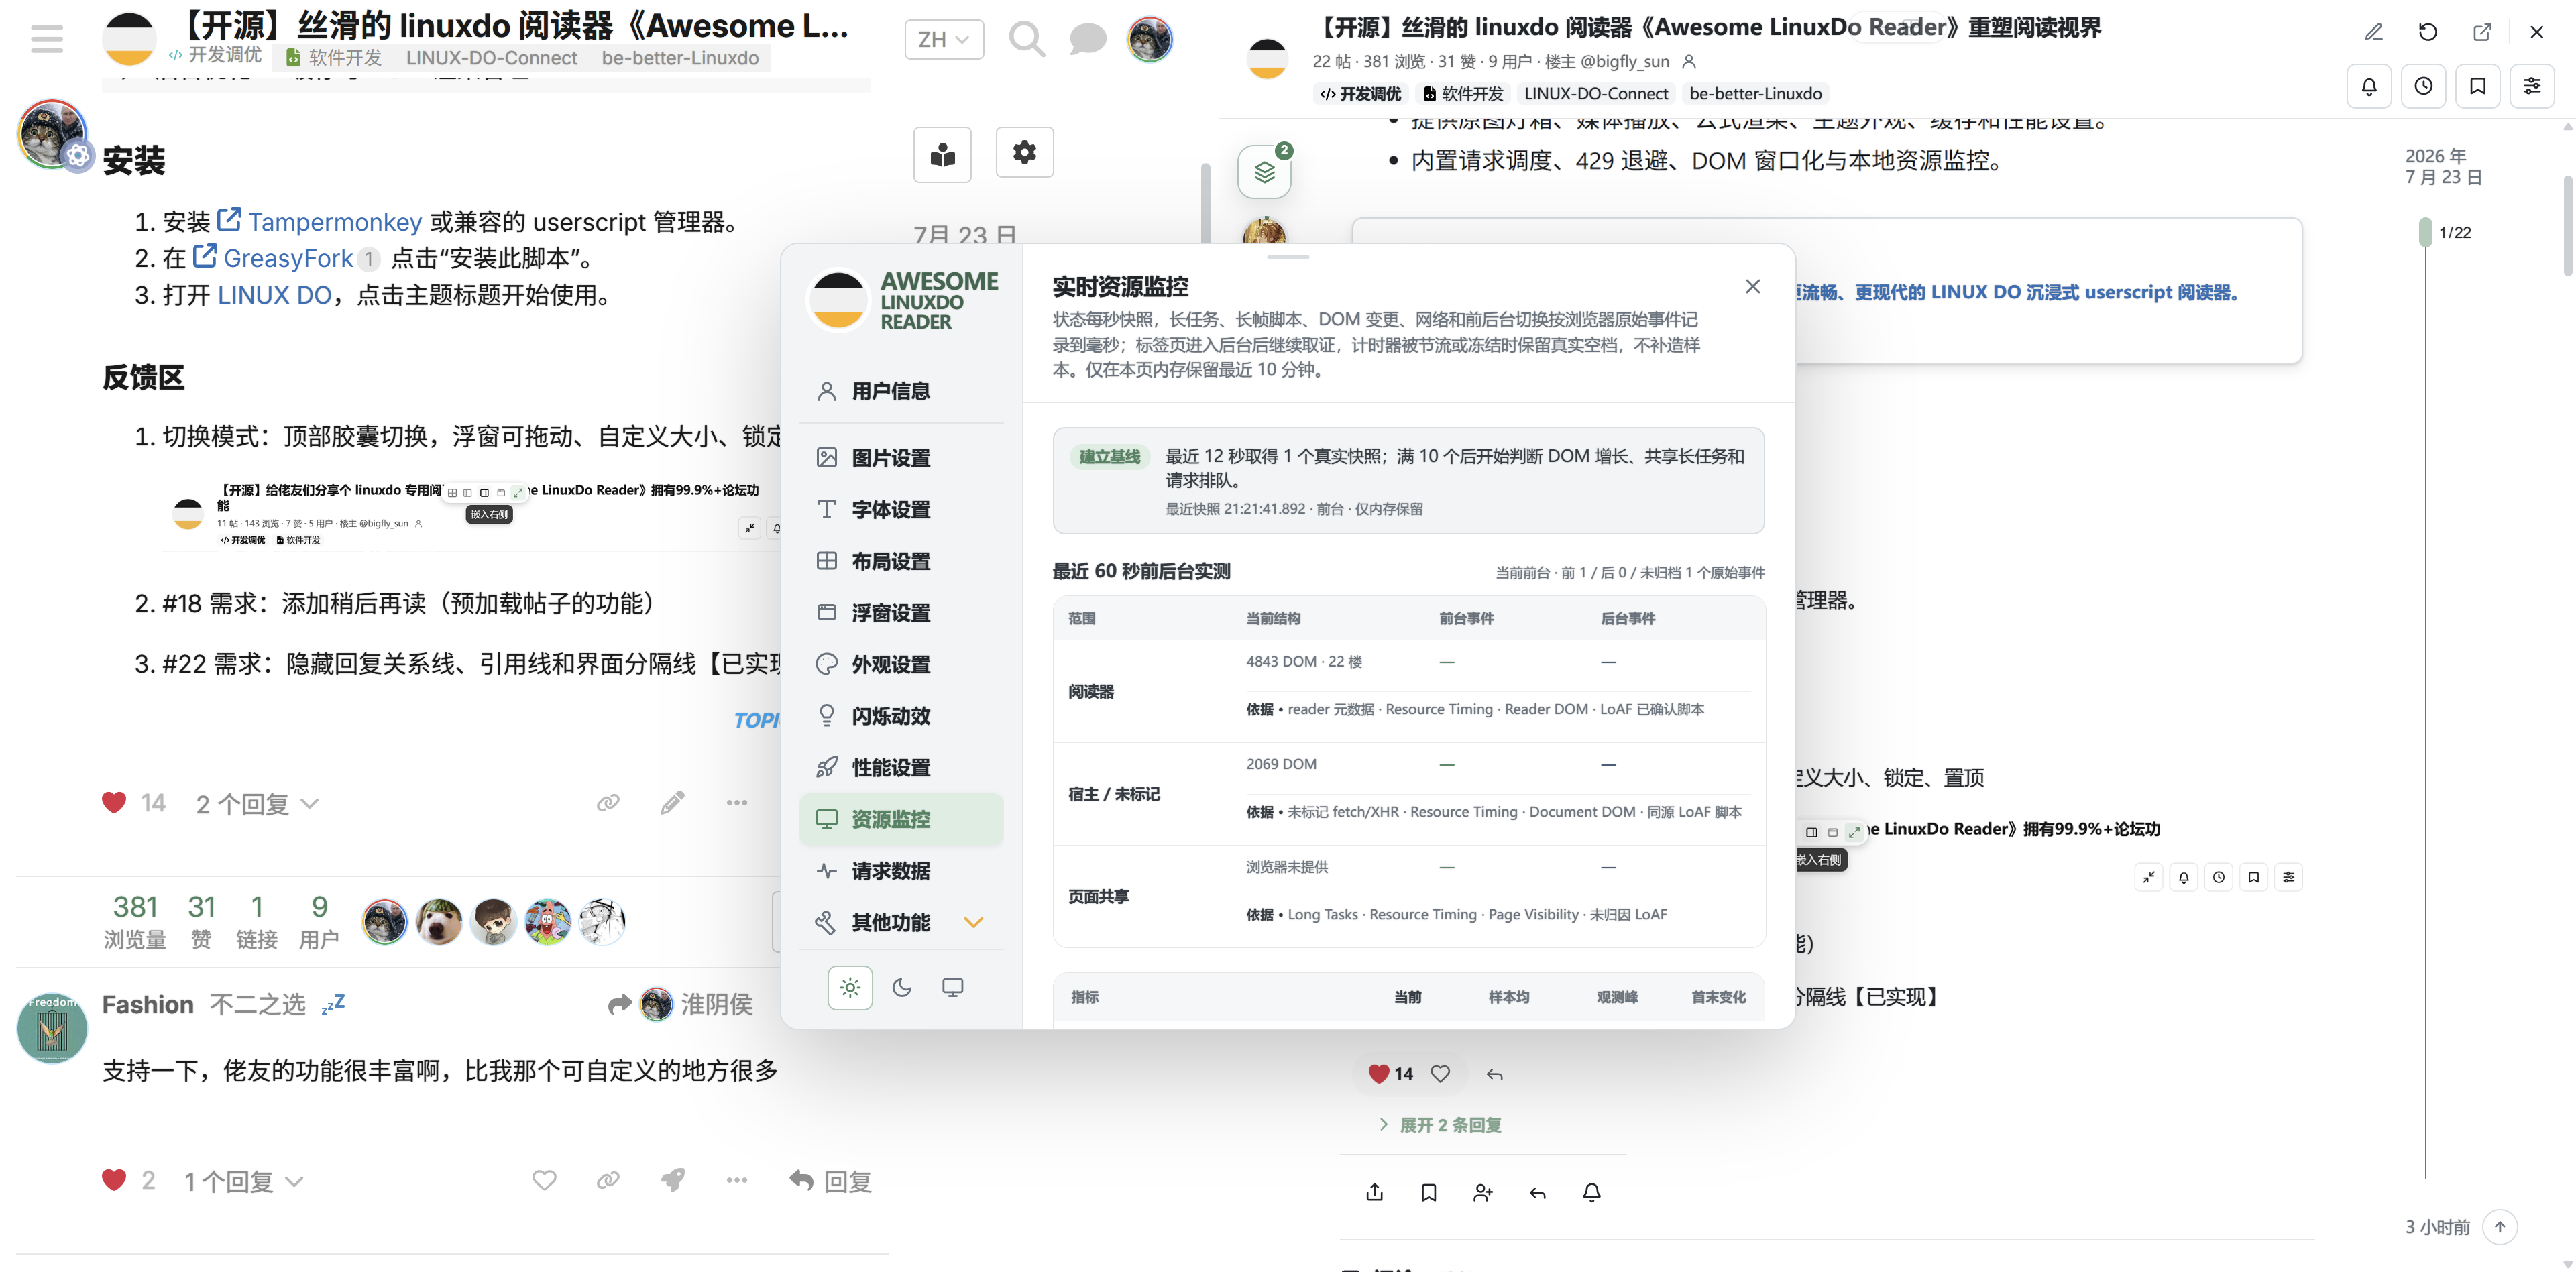Select dark theme moon button

(901, 988)
